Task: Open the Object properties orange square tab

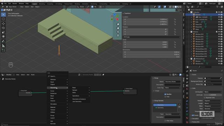Action: (x=187, y=98)
